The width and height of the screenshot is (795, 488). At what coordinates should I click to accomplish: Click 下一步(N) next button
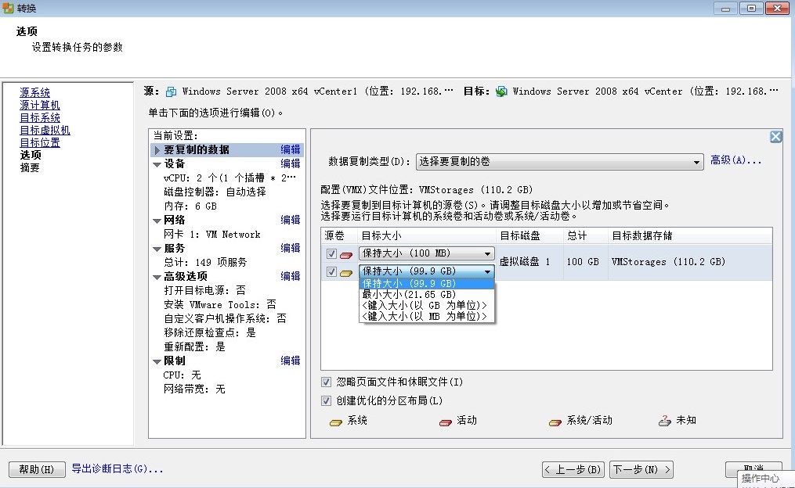[x=641, y=469]
